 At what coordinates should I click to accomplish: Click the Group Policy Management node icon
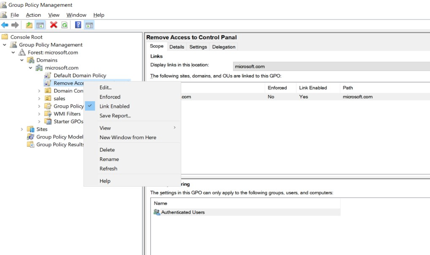[14, 44]
